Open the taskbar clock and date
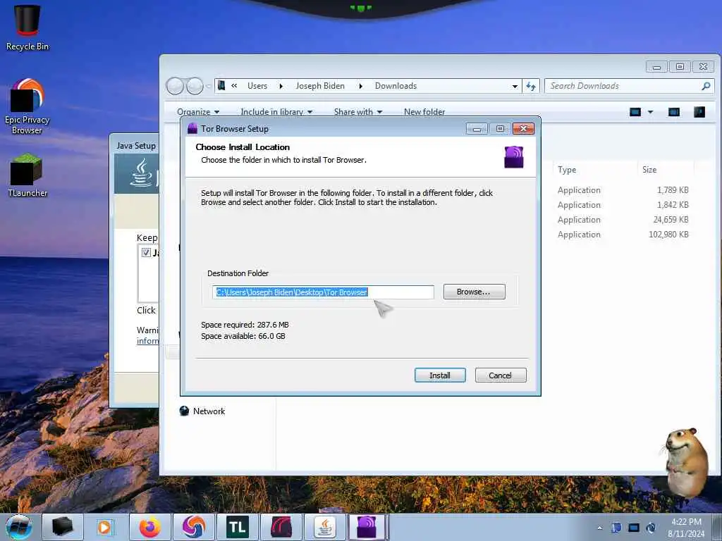The height and width of the screenshot is (541, 722). (686, 528)
